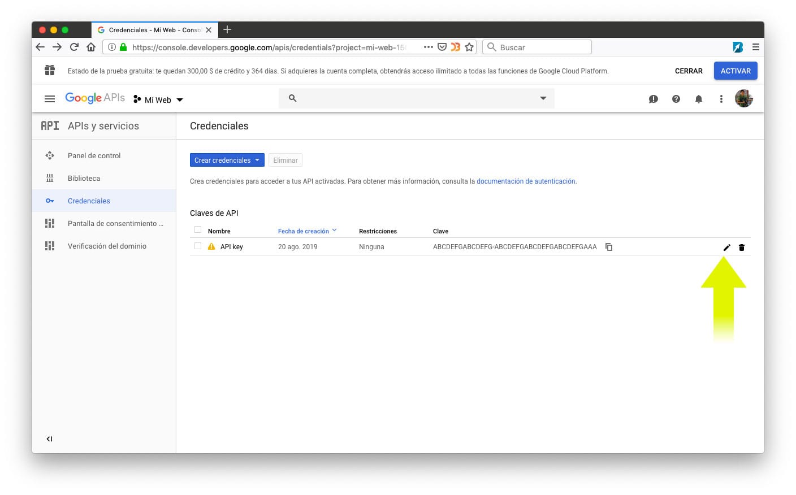Bookmark this page with star icon
This screenshot has width=796, height=495.
tap(469, 47)
